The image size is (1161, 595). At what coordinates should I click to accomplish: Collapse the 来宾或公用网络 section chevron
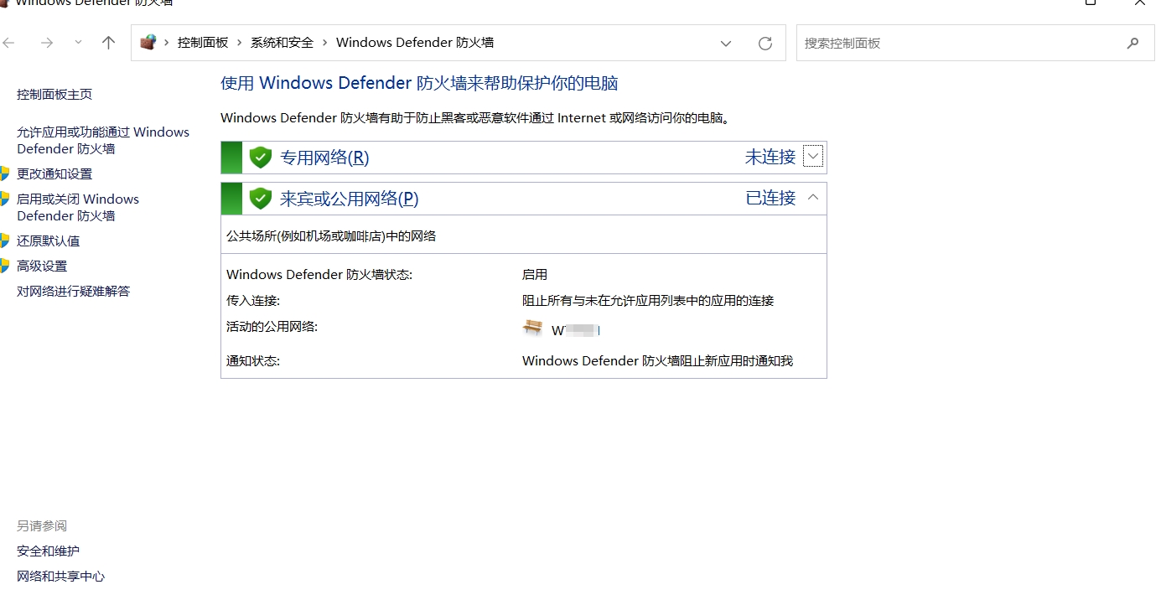point(812,198)
